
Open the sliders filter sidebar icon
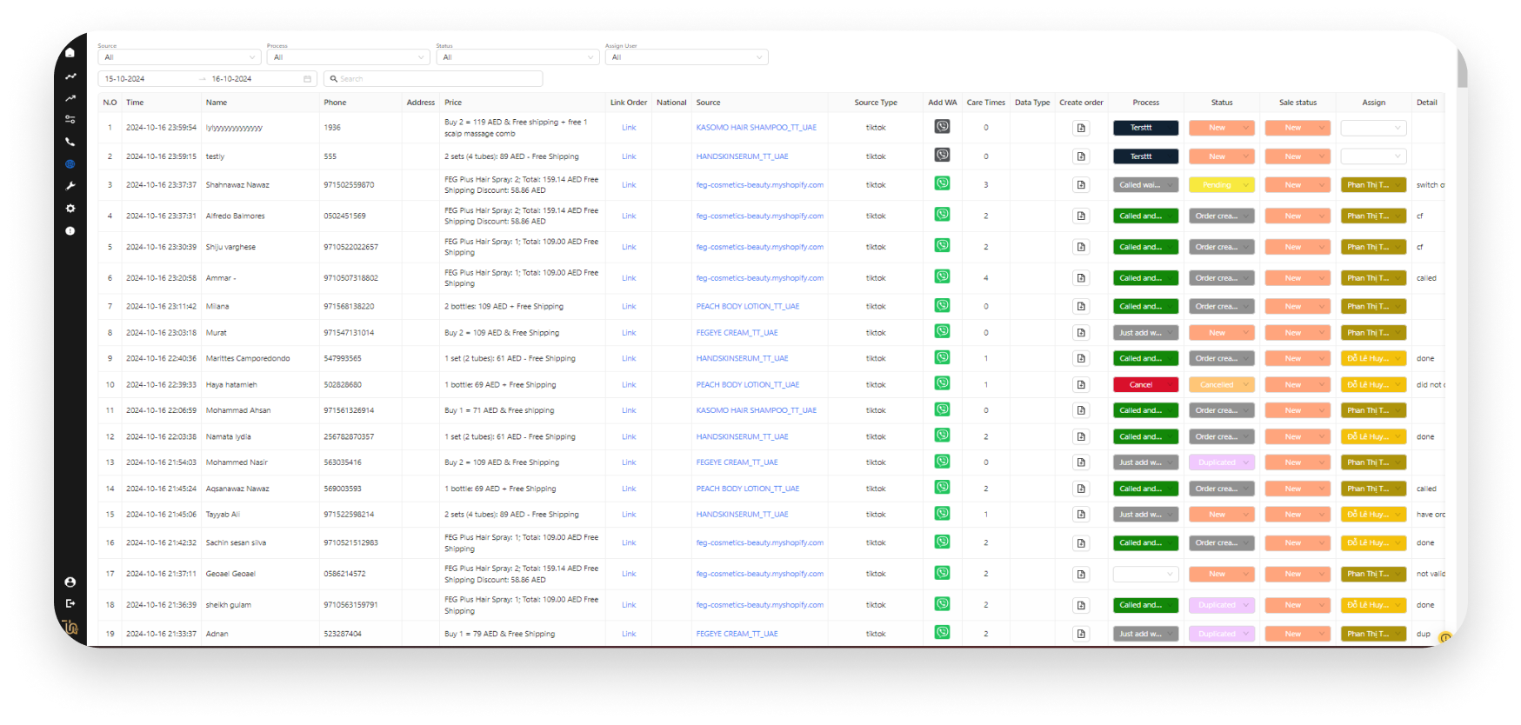click(70, 119)
